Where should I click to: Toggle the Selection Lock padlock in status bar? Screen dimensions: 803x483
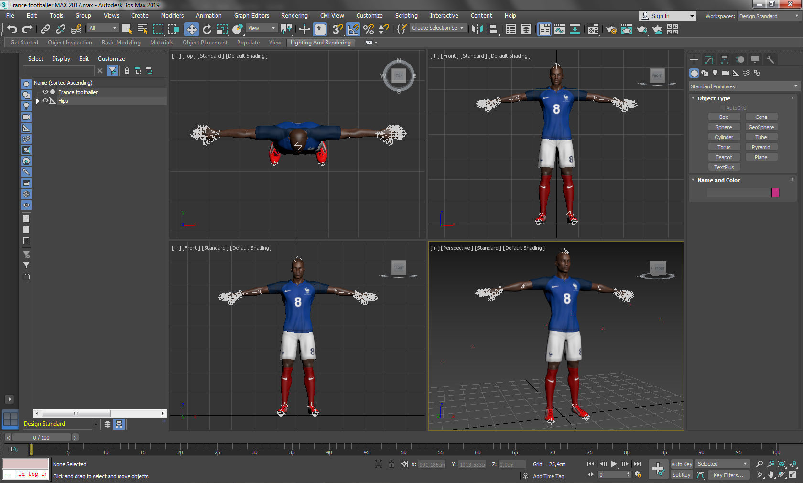[391, 464]
